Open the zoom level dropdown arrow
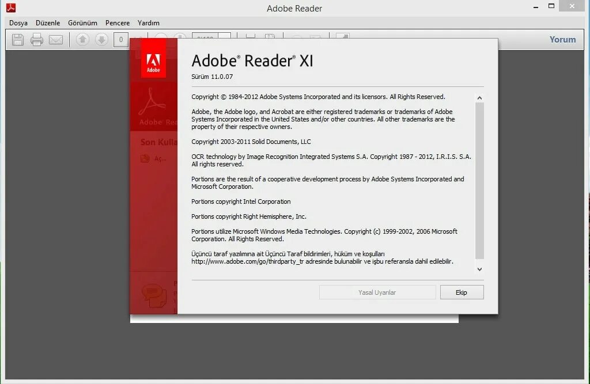The height and width of the screenshot is (384, 590). [226, 39]
